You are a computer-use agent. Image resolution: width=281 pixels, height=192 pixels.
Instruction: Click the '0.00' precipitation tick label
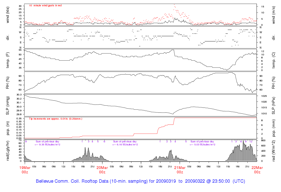pos(19,138)
